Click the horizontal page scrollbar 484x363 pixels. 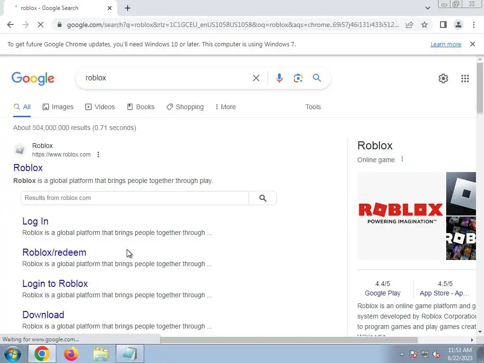(x=289, y=340)
